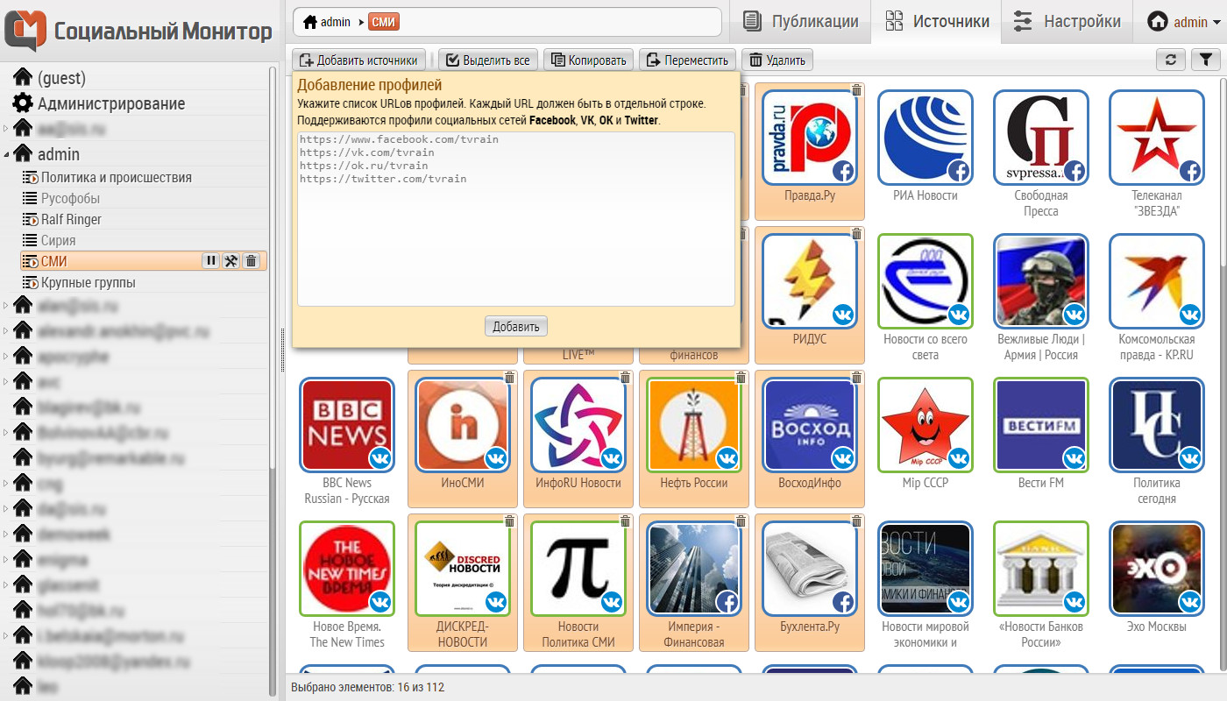
Task: Click VK badge on Политика сегодня
Action: (x=1190, y=458)
